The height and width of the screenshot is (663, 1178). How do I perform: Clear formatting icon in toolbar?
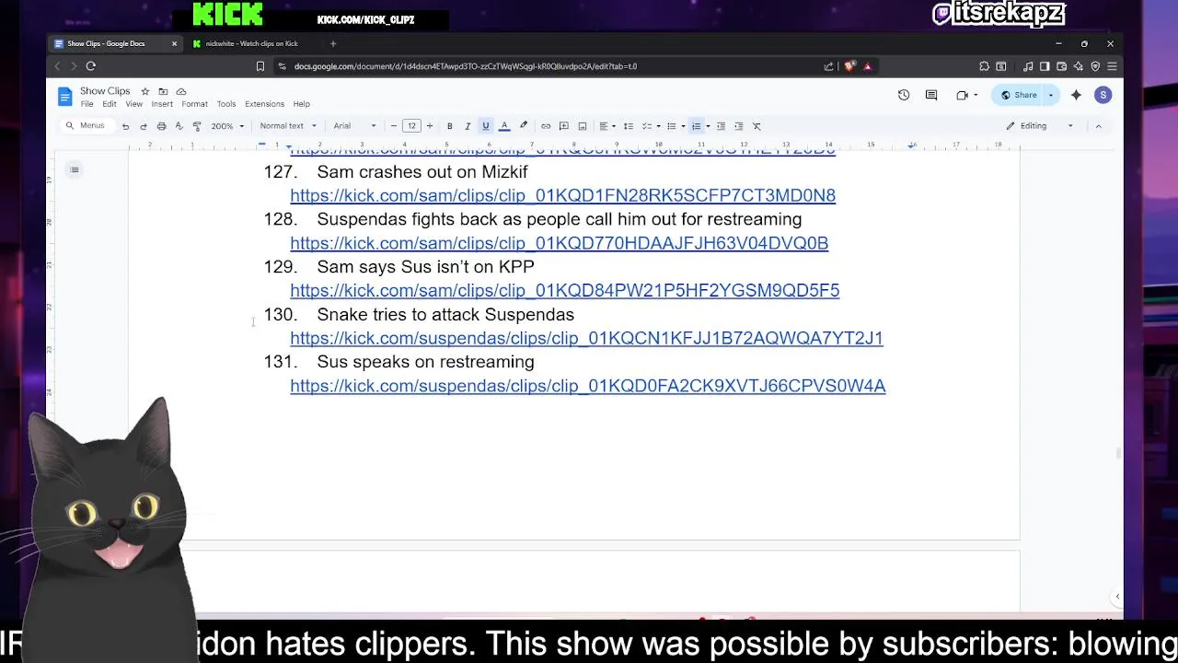click(756, 126)
